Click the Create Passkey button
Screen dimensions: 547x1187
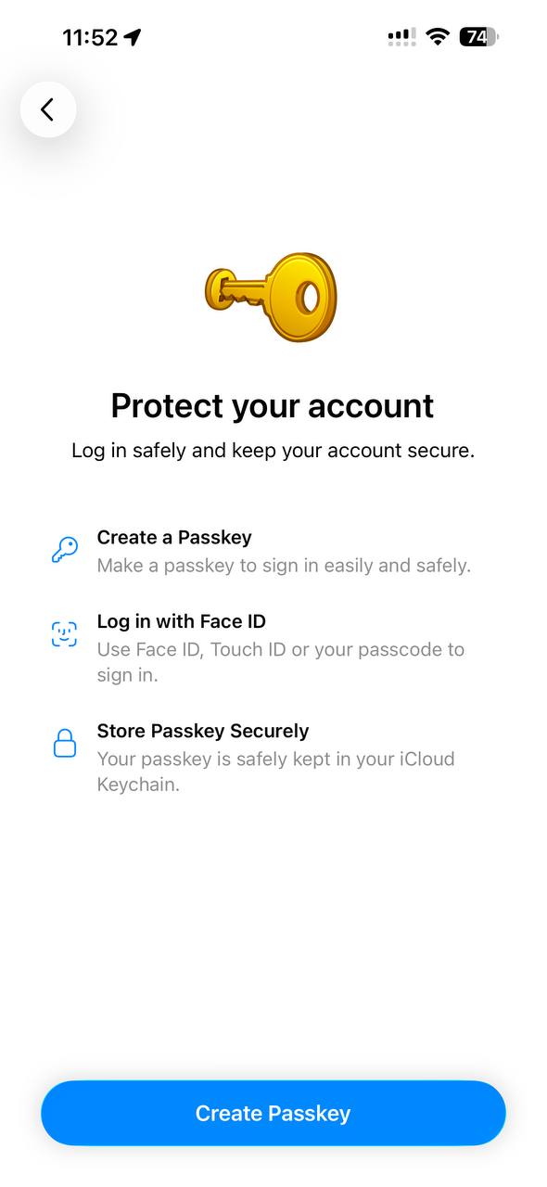273,1113
